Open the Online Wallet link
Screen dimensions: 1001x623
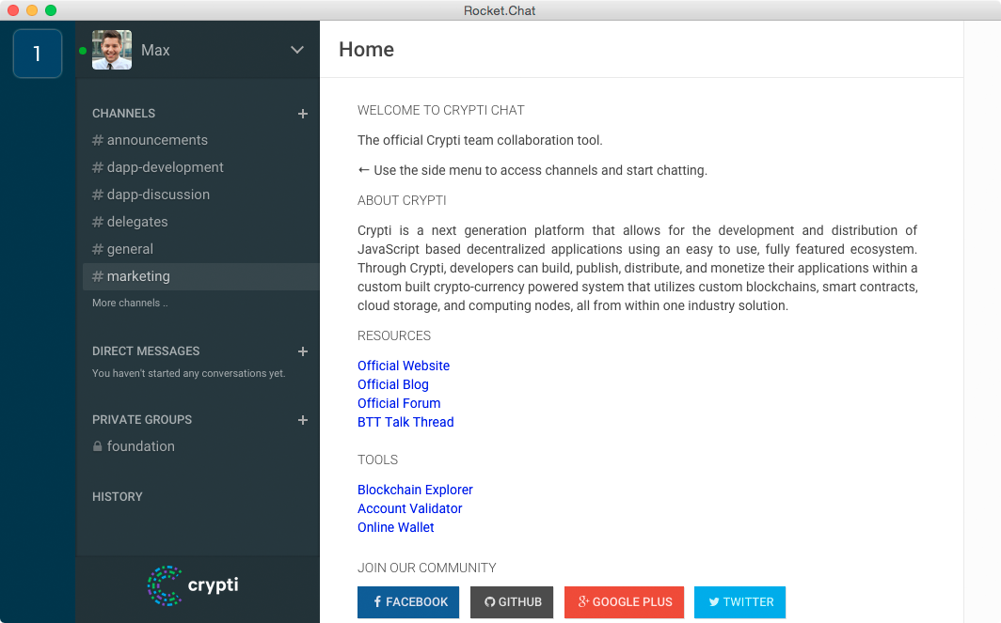396,527
